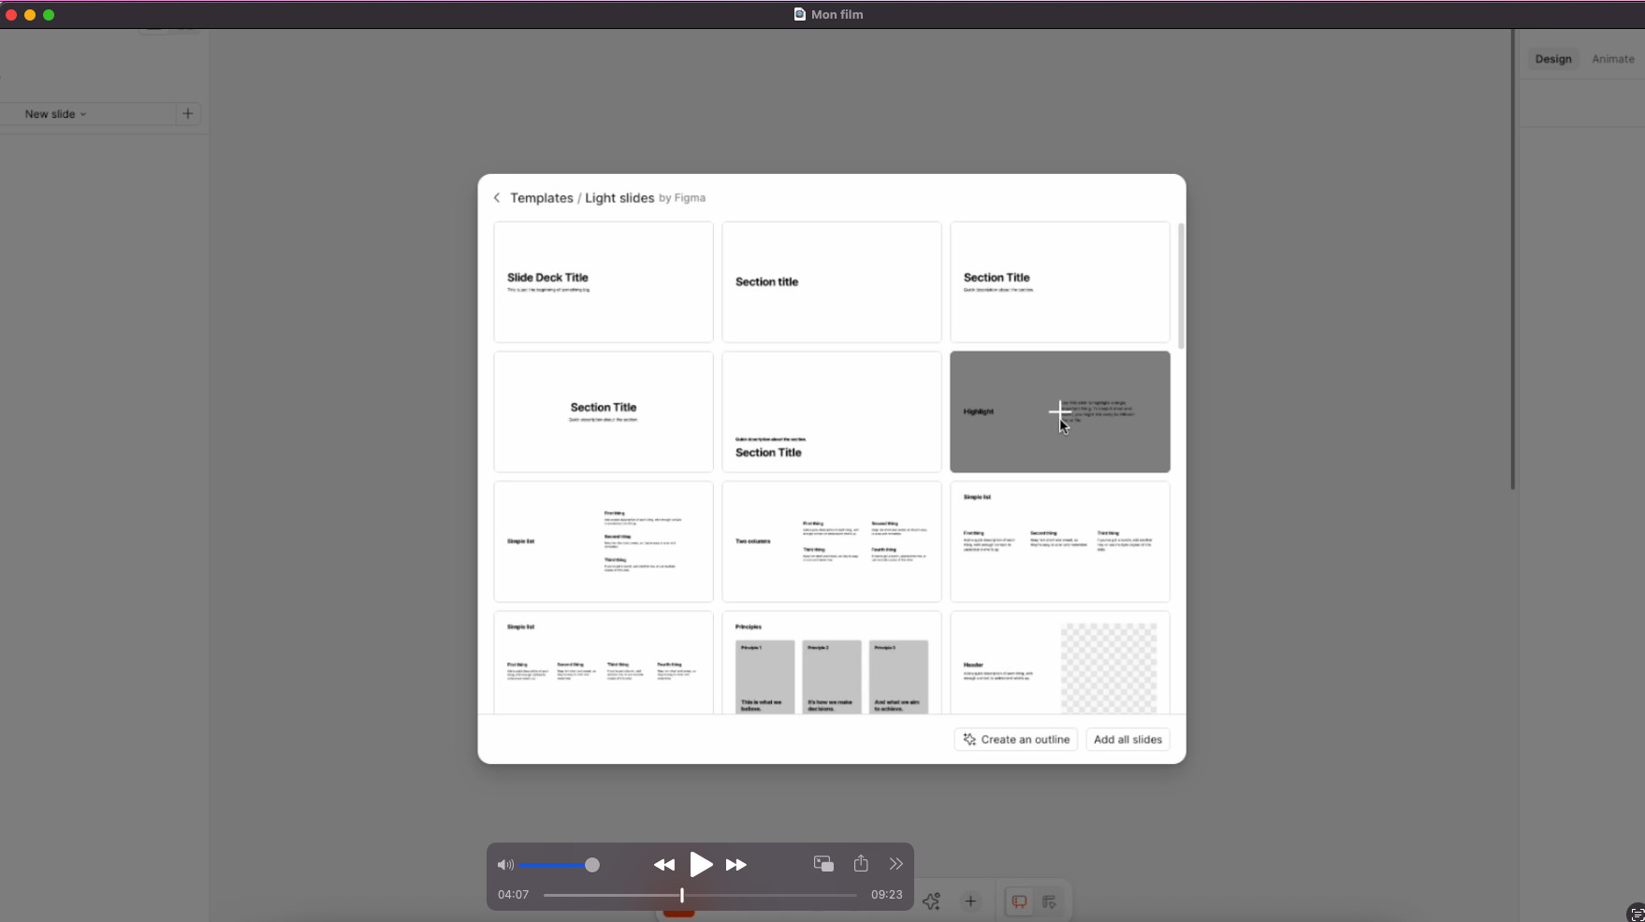Click the video timeline playhead
1645x922 pixels.
click(x=682, y=895)
